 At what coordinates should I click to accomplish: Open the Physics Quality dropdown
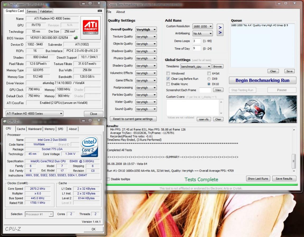point(146,58)
